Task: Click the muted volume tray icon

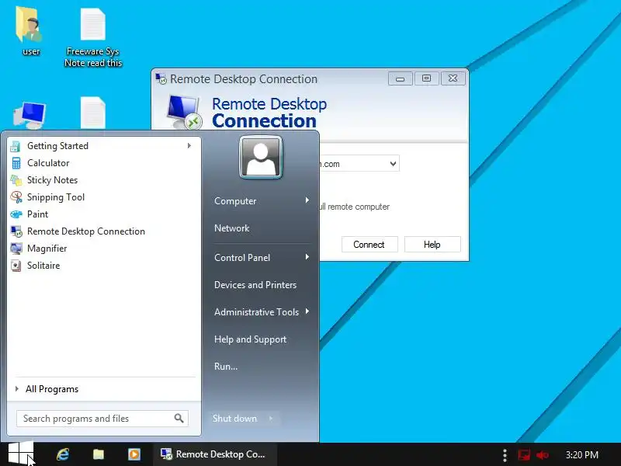Action: [542, 455]
